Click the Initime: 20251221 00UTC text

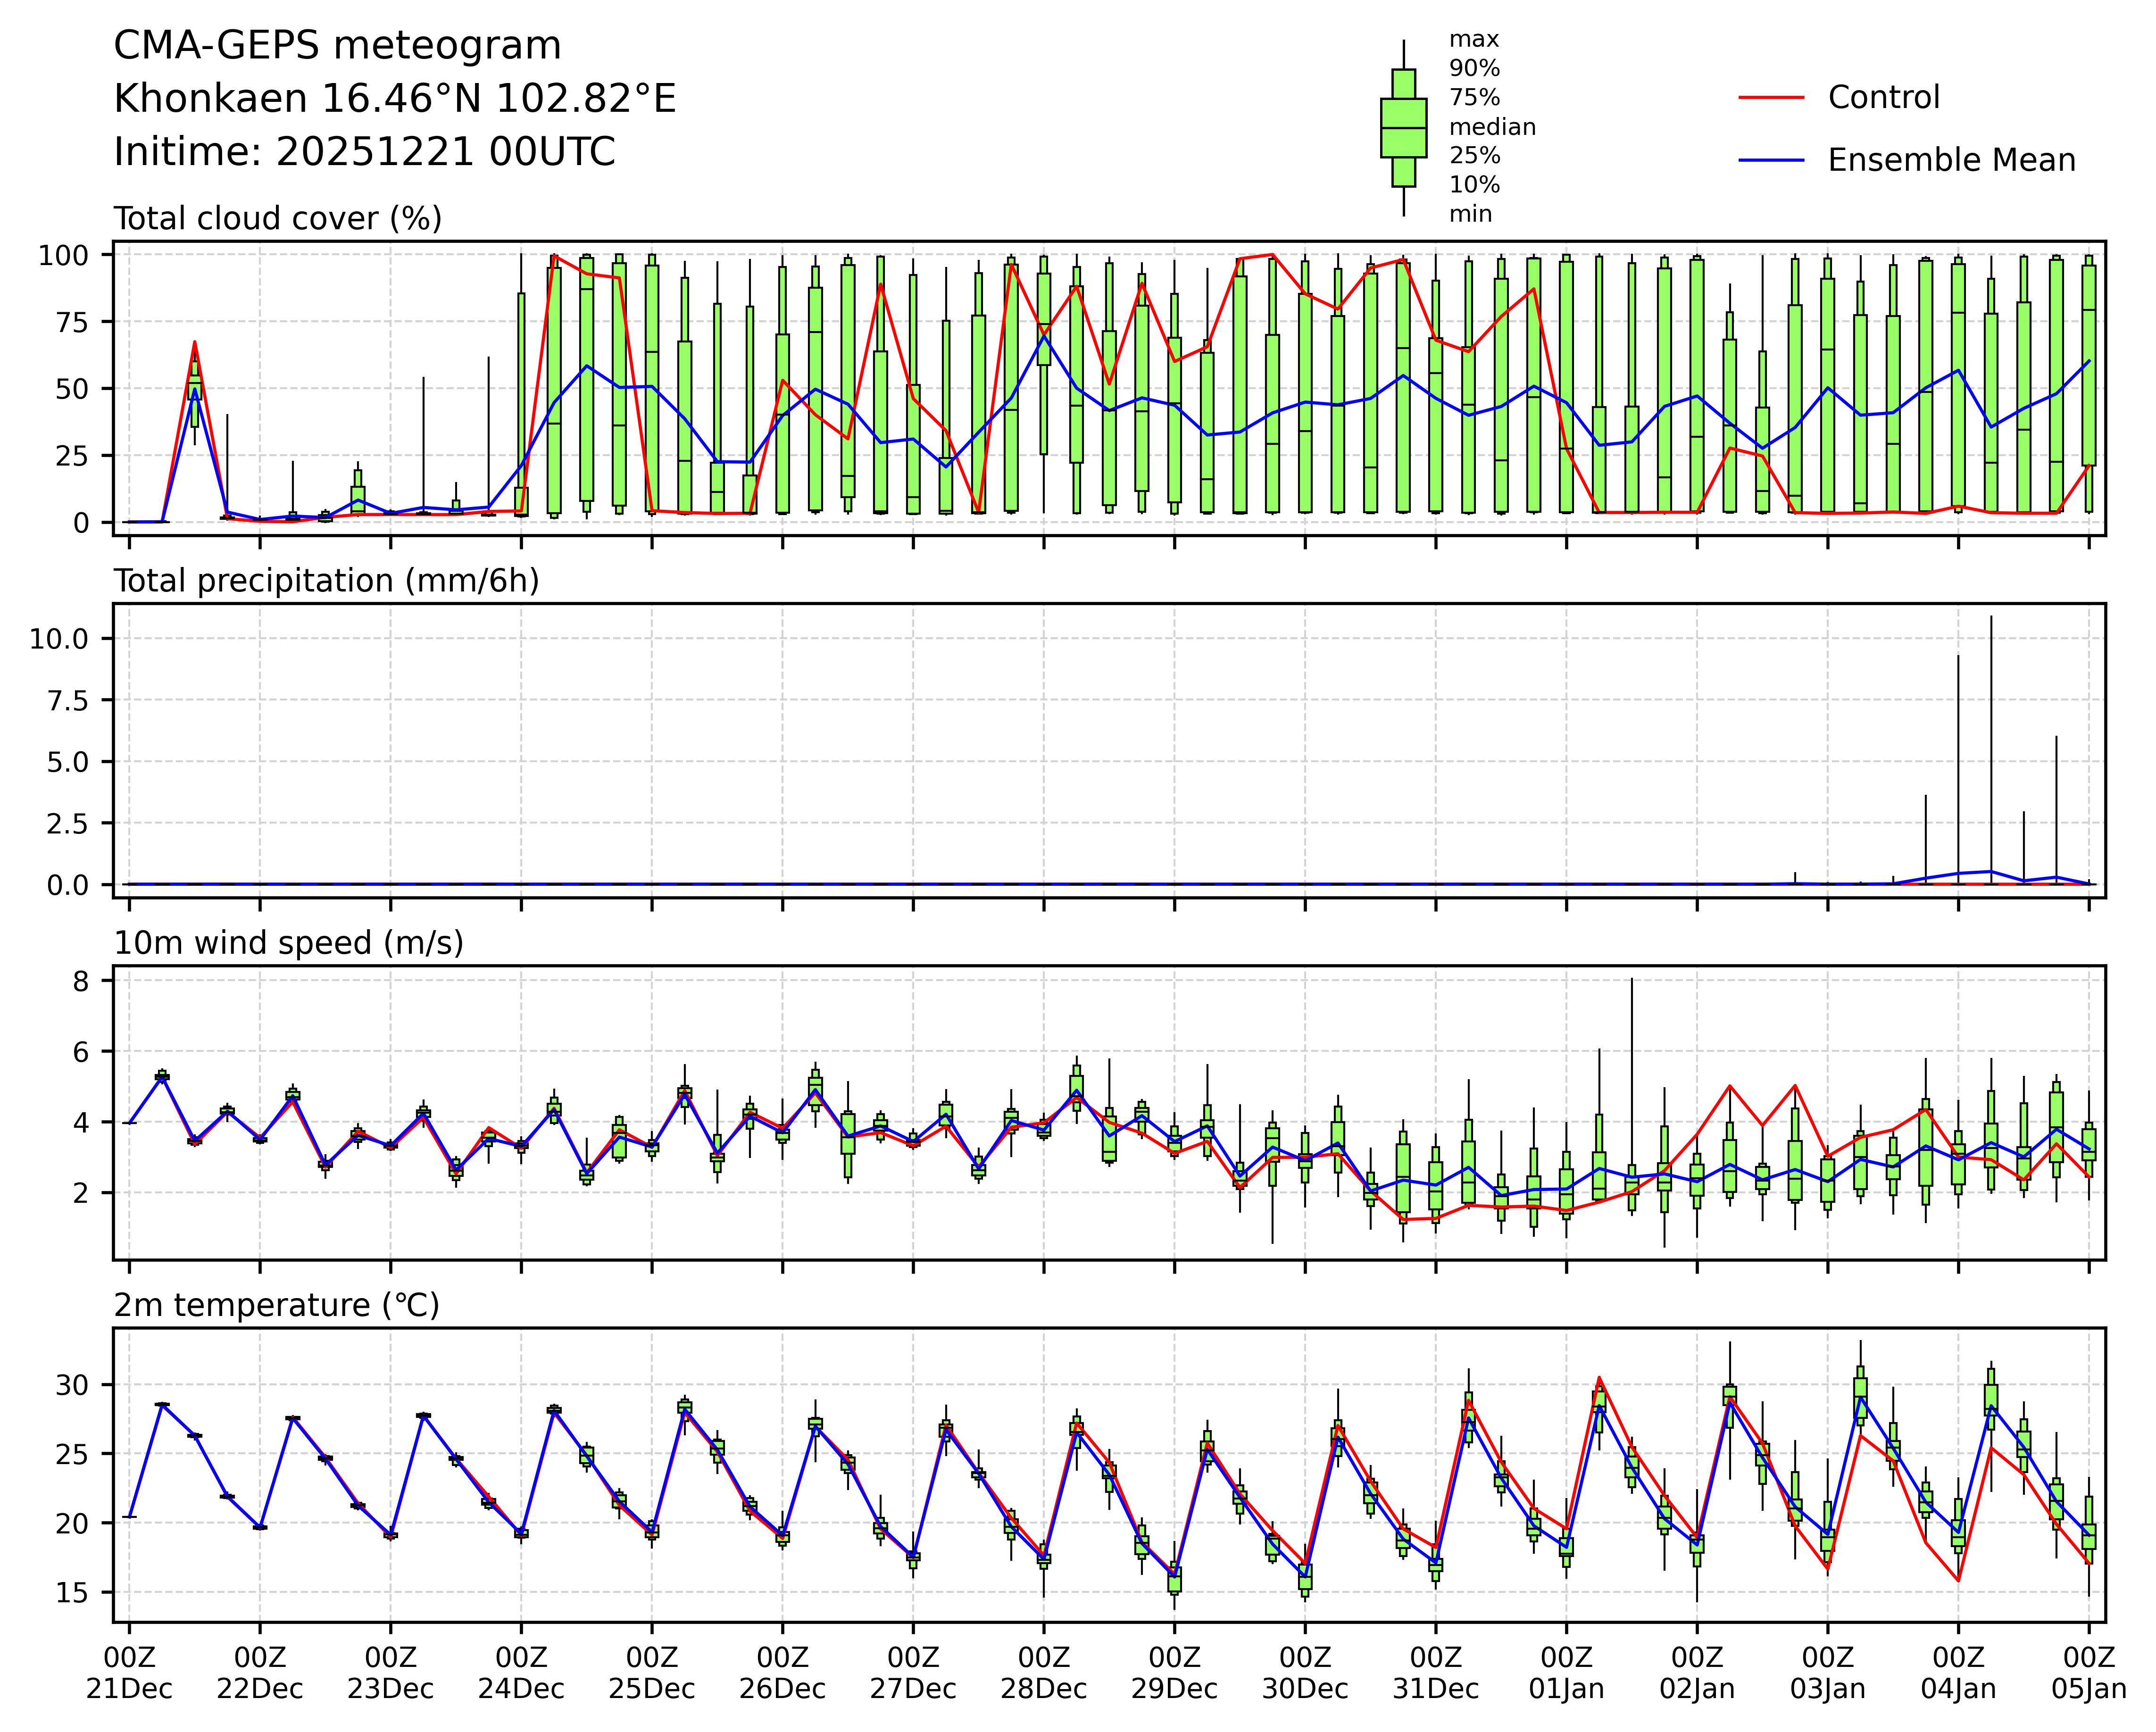click(x=364, y=152)
